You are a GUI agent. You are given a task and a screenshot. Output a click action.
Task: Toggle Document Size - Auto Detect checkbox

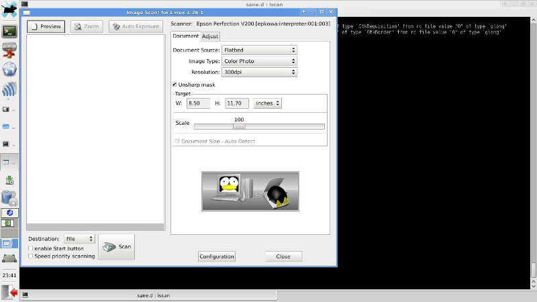pyautogui.click(x=177, y=141)
